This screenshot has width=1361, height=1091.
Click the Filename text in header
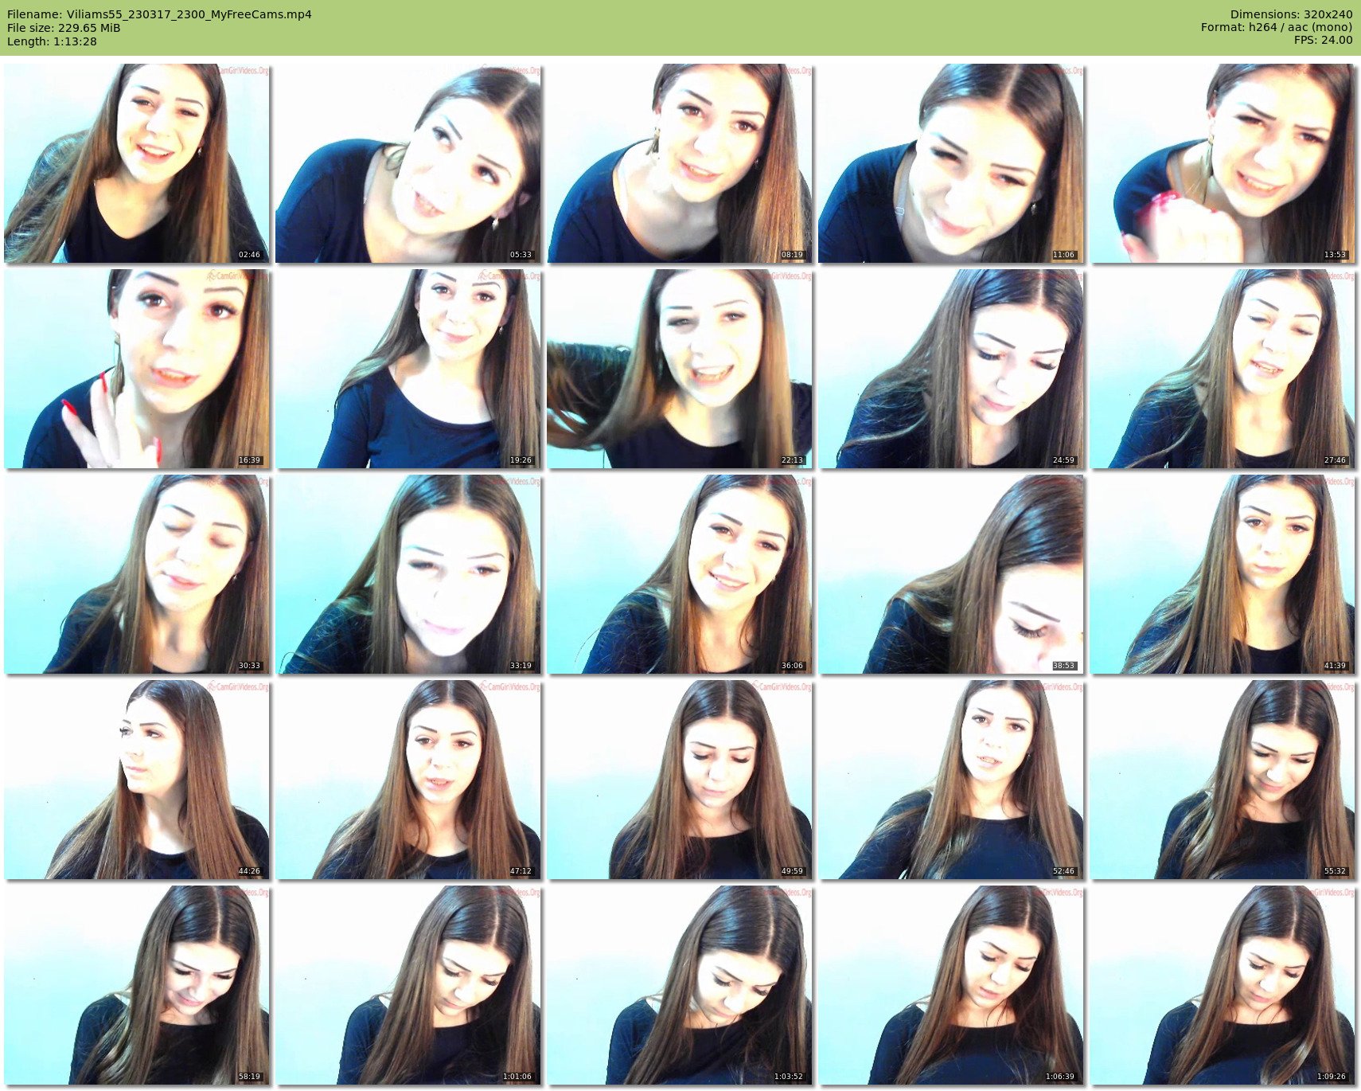(x=159, y=14)
